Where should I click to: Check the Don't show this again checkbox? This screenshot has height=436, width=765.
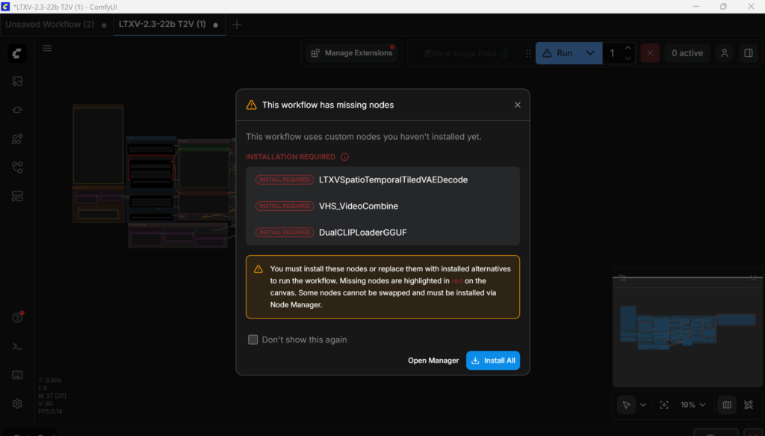pyautogui.click(x=253, y=339)
